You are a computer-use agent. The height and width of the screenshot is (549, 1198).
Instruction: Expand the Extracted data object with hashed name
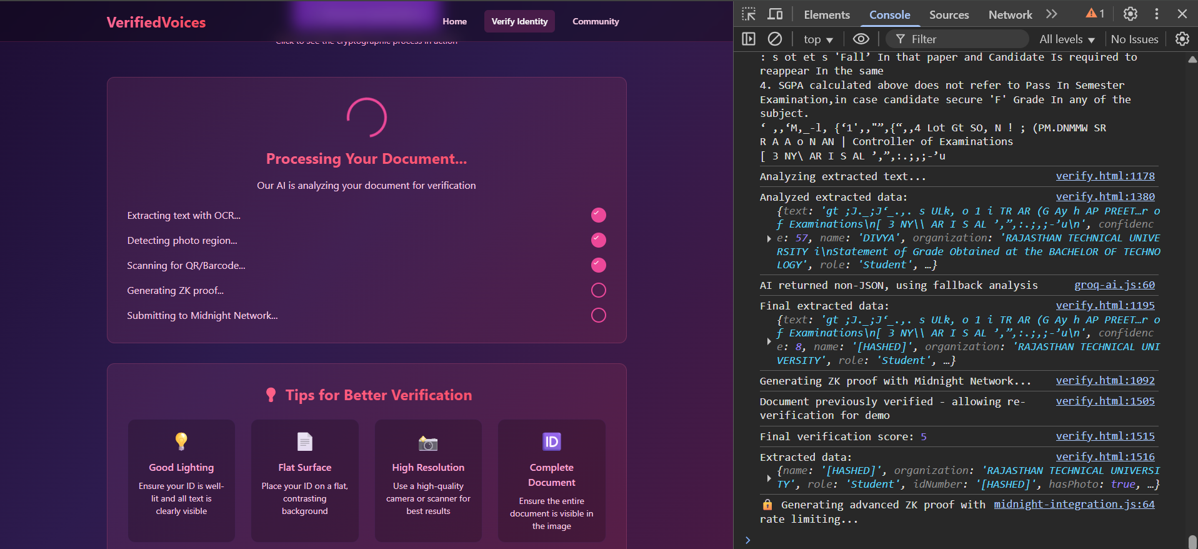(x=769, y=478)
